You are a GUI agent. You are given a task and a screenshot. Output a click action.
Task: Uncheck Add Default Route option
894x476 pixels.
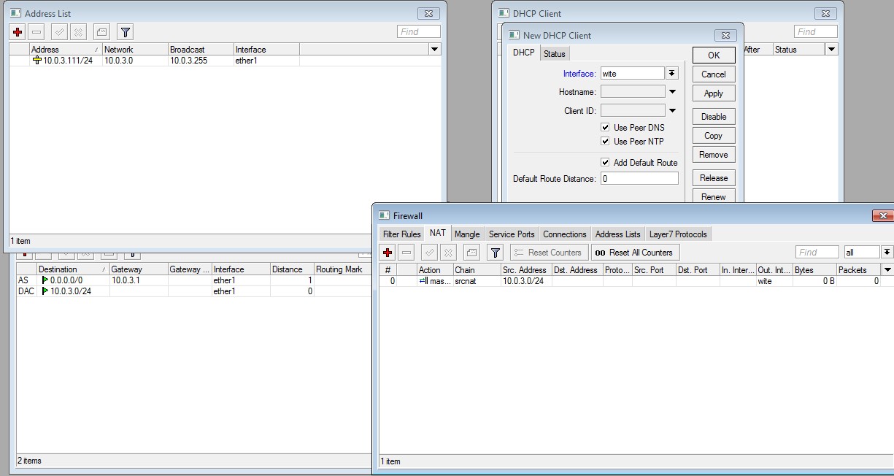(605, 163)
